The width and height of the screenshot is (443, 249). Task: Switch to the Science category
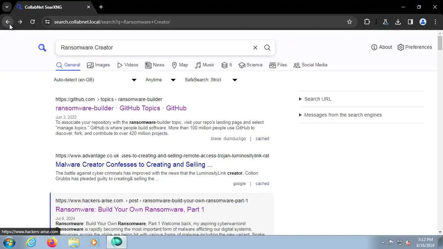click(251, 65)
